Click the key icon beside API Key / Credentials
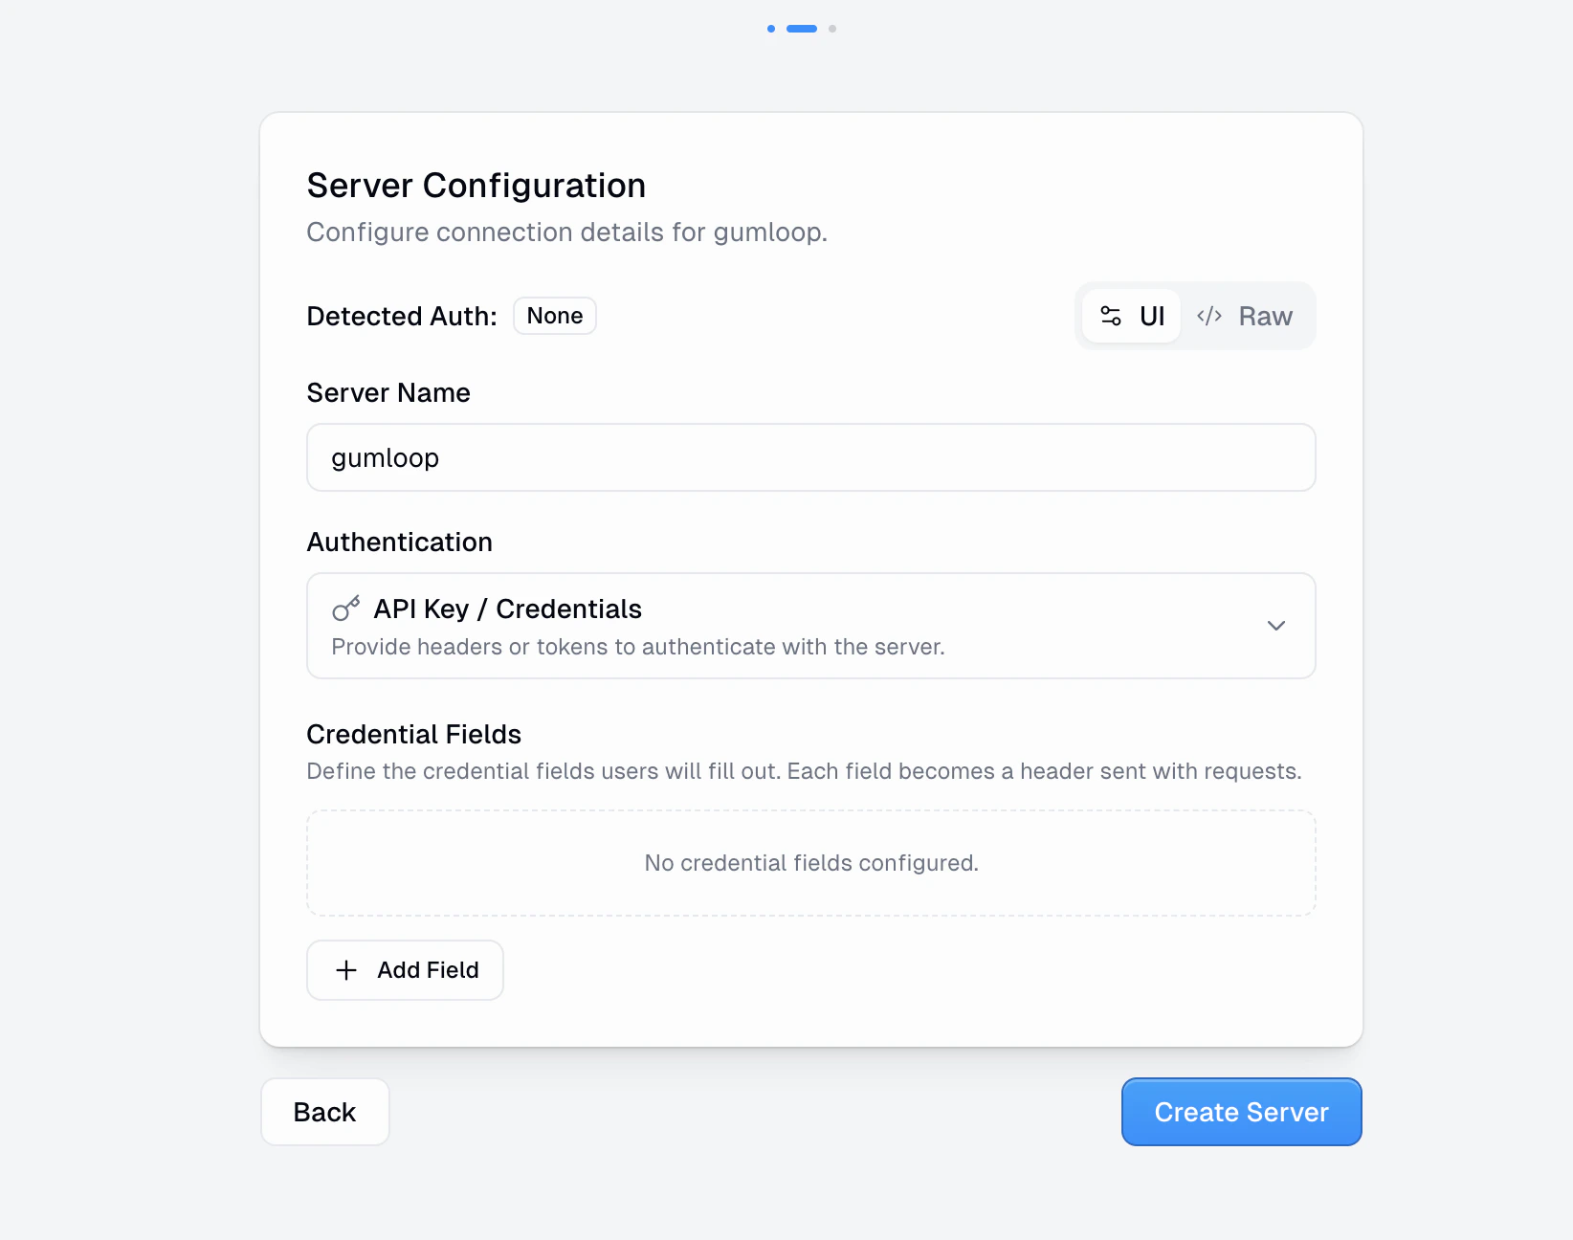This screenshot has height=1240, width=1573. [x=344, y=609]
